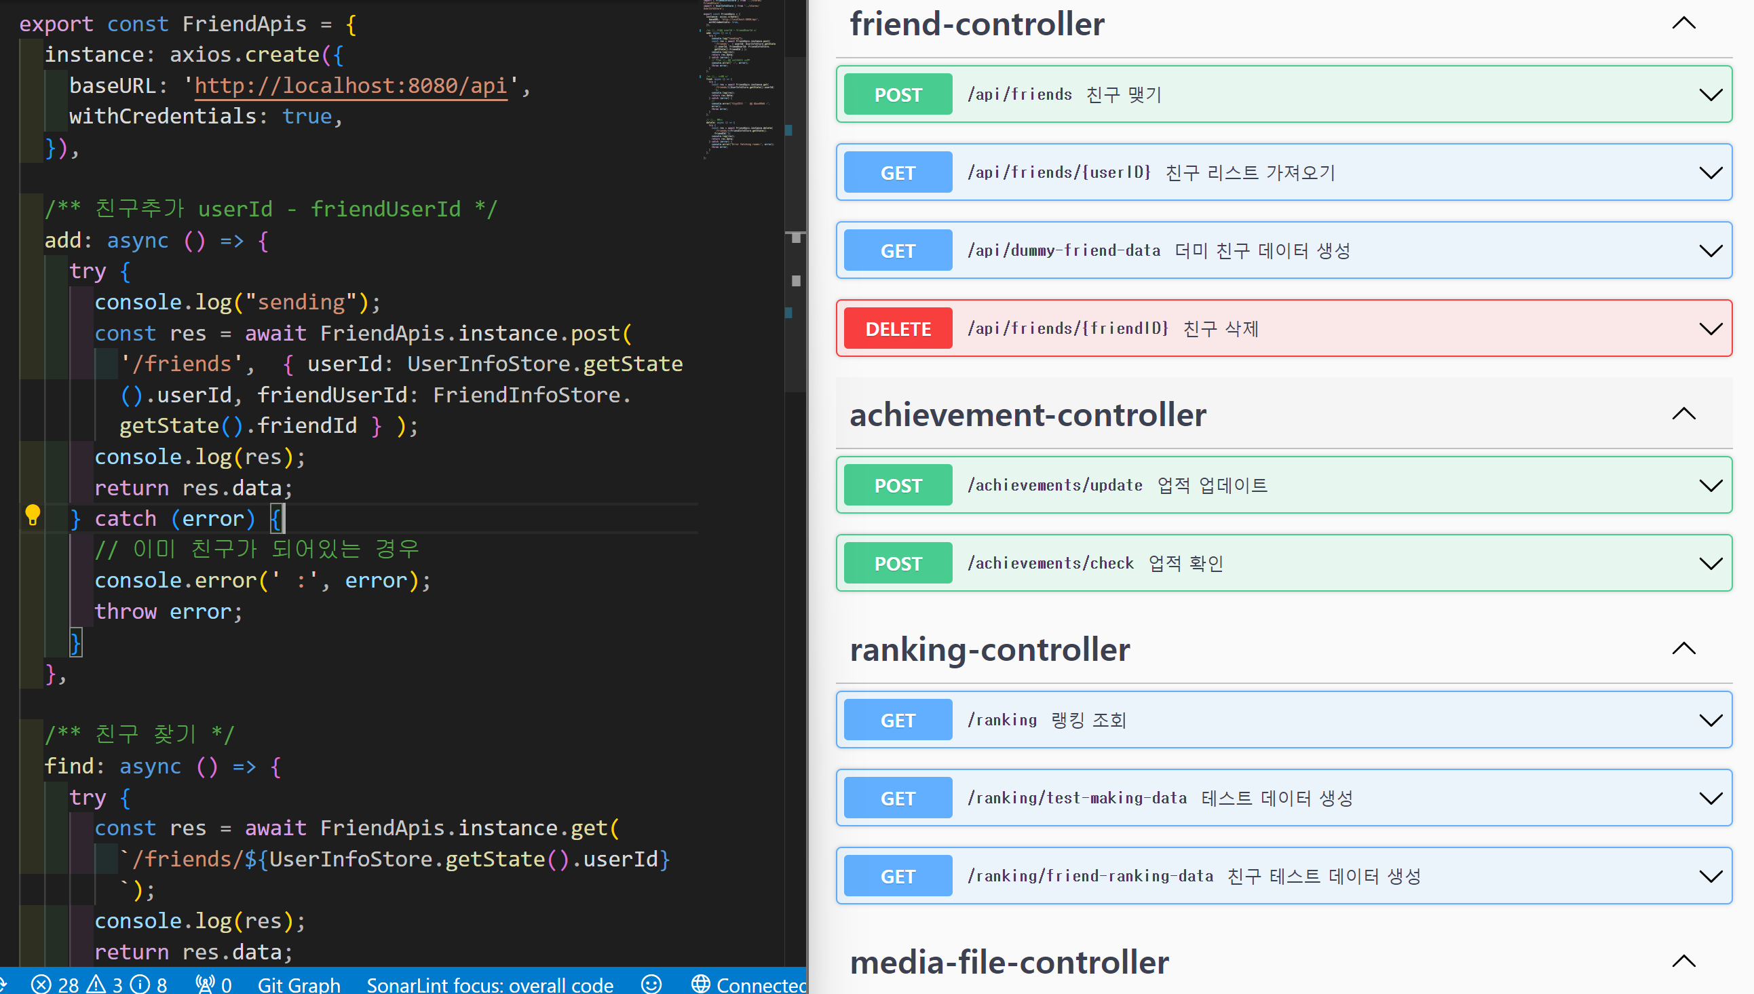
Task: Click SonarLint focus: overall code in the status bar
Action: pos(490,985)
